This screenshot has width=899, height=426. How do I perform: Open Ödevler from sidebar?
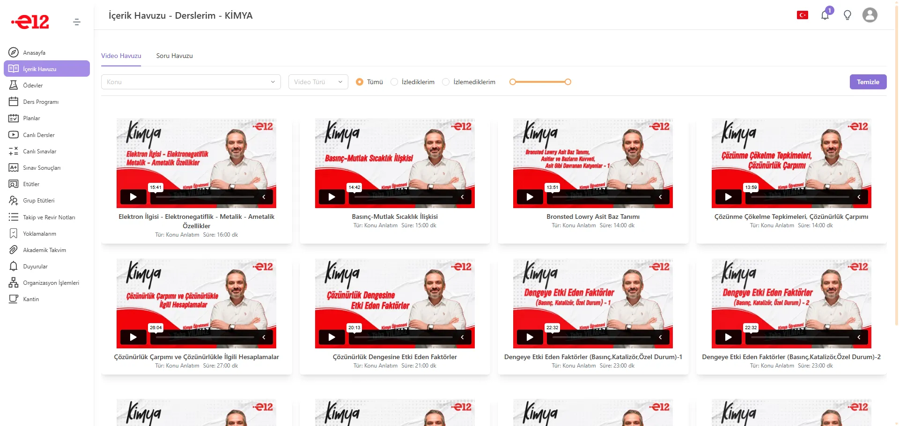[33, 86]
